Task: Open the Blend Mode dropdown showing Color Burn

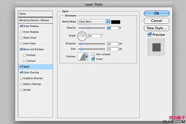Action: tap(94, 22)
